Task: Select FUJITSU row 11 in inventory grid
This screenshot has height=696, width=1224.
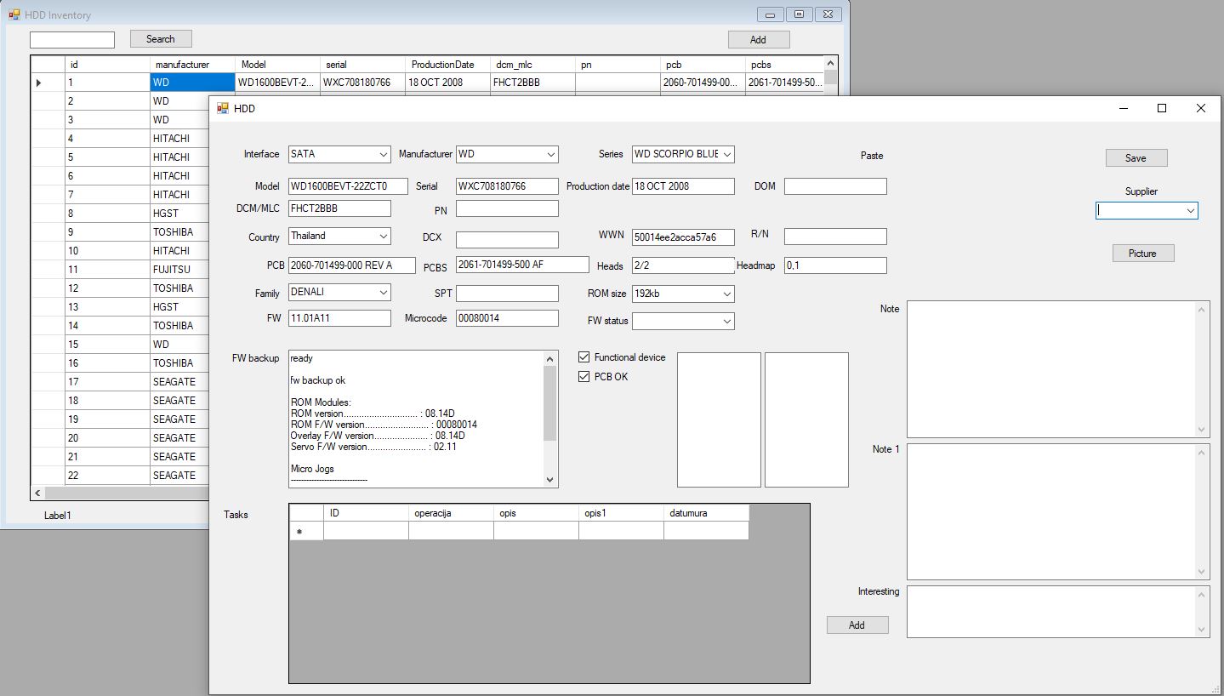Action: [179, 270]
